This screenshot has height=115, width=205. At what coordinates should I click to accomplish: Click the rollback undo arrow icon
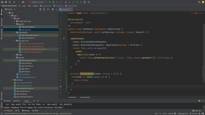pyautogui.click(x=88, y=2)
